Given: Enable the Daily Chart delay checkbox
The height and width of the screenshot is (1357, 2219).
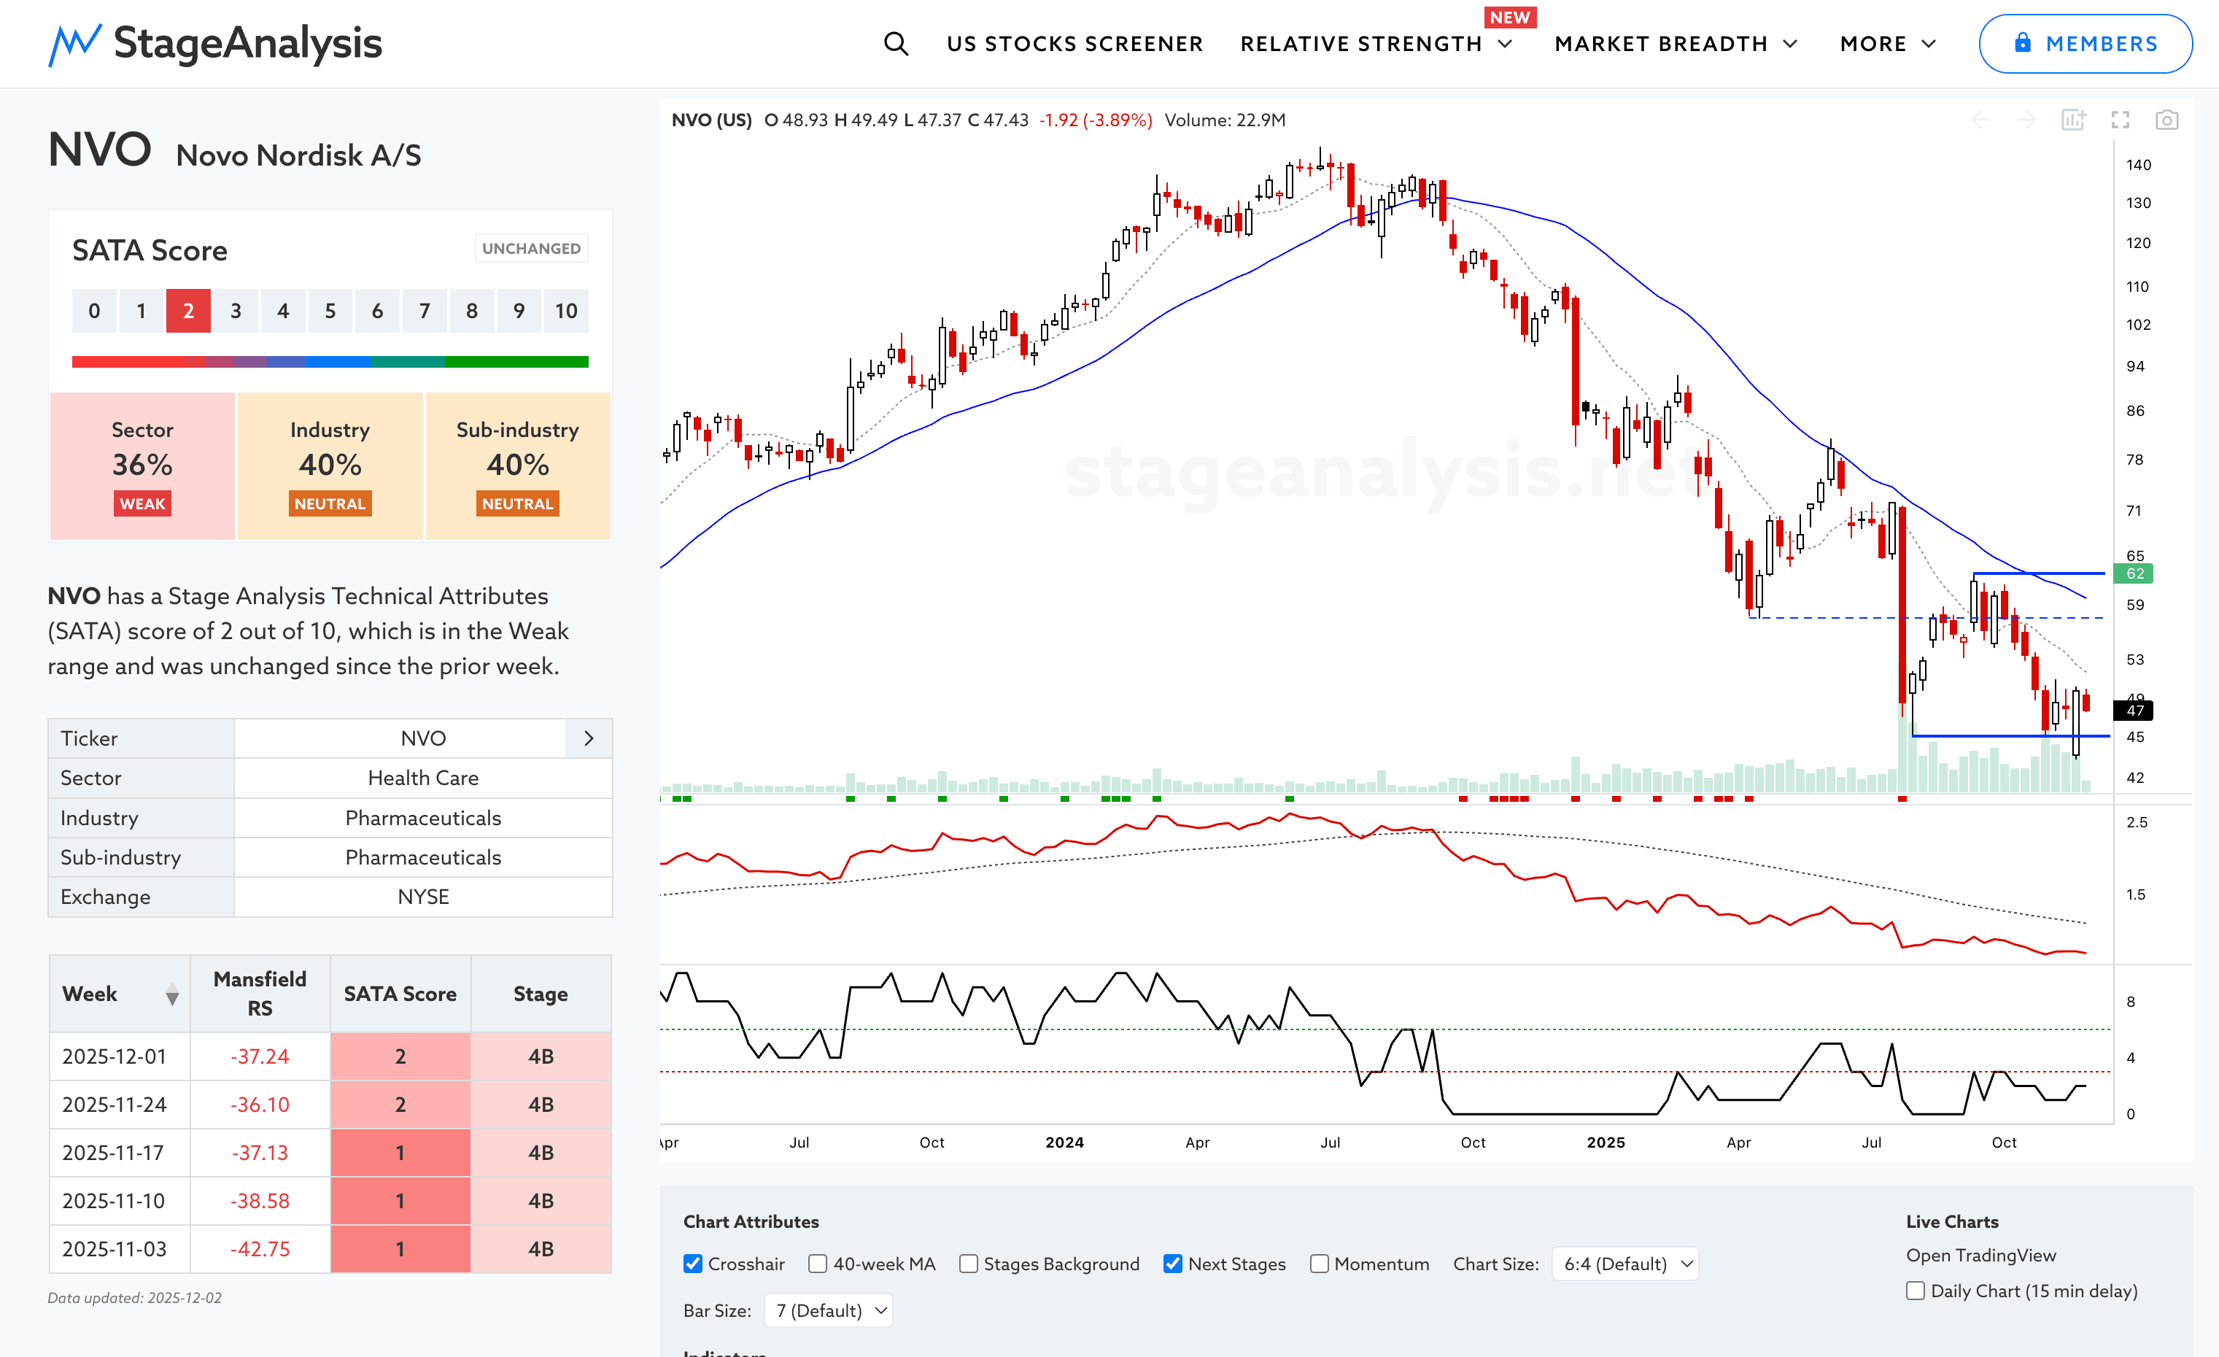Looking at the screenshot, I should coord(1916,1291).
